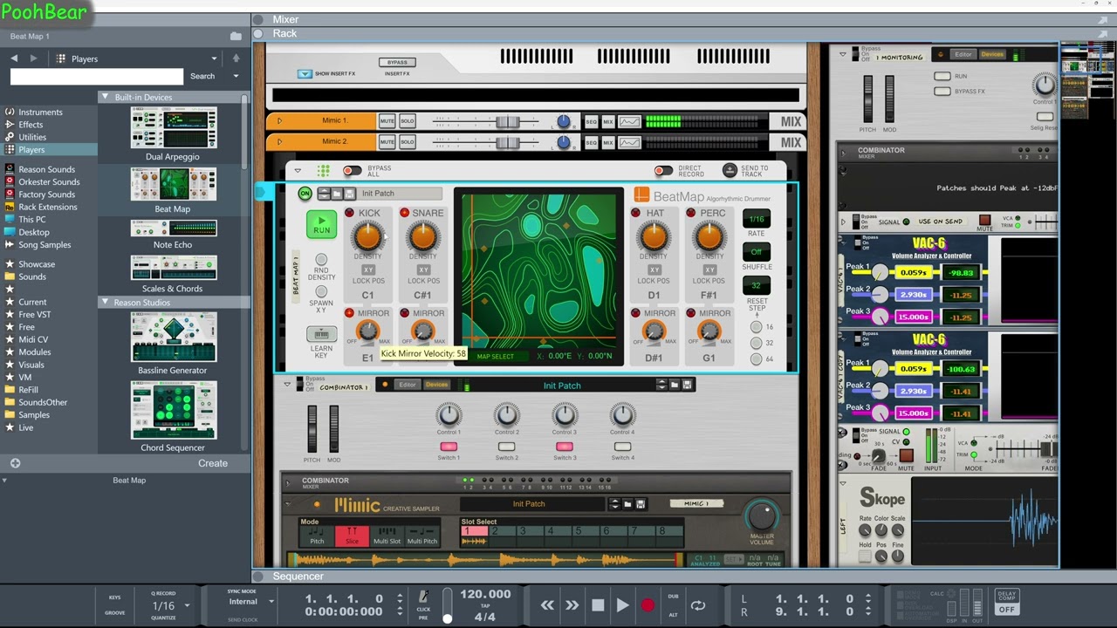The image size is (1117, 628).
Task: Select reset step 64 radio button
Action: [756, 358]
